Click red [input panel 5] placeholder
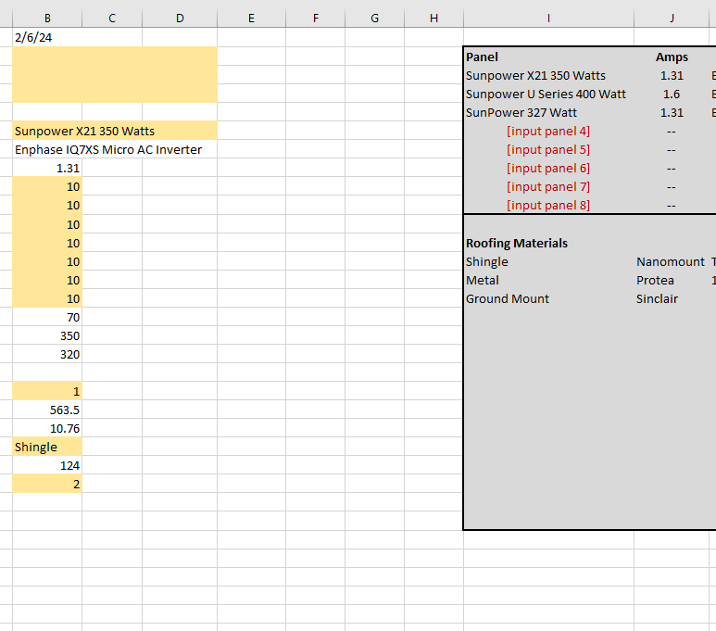716x631 pixels. point(548,149)
